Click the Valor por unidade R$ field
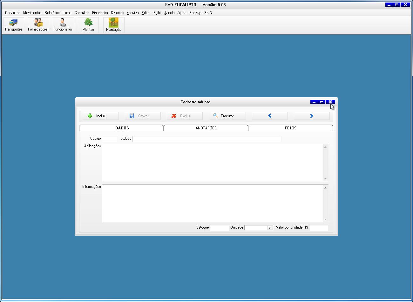The image size is (413, 302). coord(319,228)
